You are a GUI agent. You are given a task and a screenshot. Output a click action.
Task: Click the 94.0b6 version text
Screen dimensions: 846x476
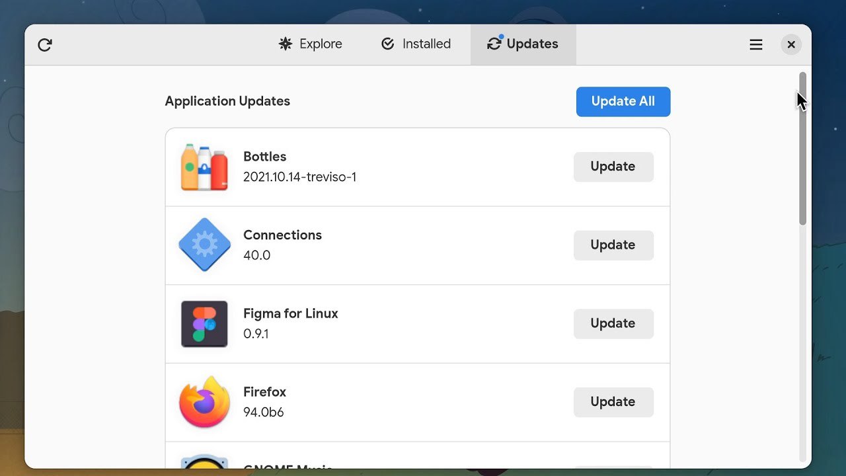(264, 413)
